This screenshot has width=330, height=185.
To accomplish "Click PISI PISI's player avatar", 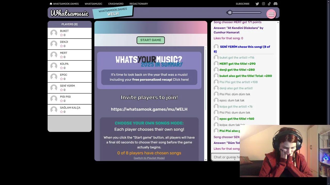I will (x=54, y=99).
